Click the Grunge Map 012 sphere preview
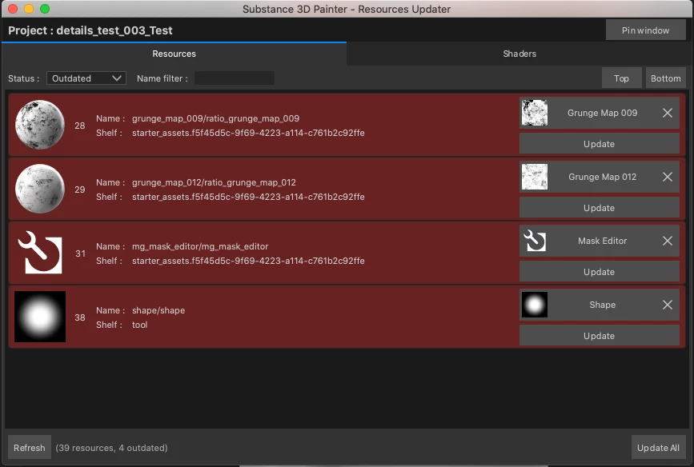694x467 pixels. 40,189
